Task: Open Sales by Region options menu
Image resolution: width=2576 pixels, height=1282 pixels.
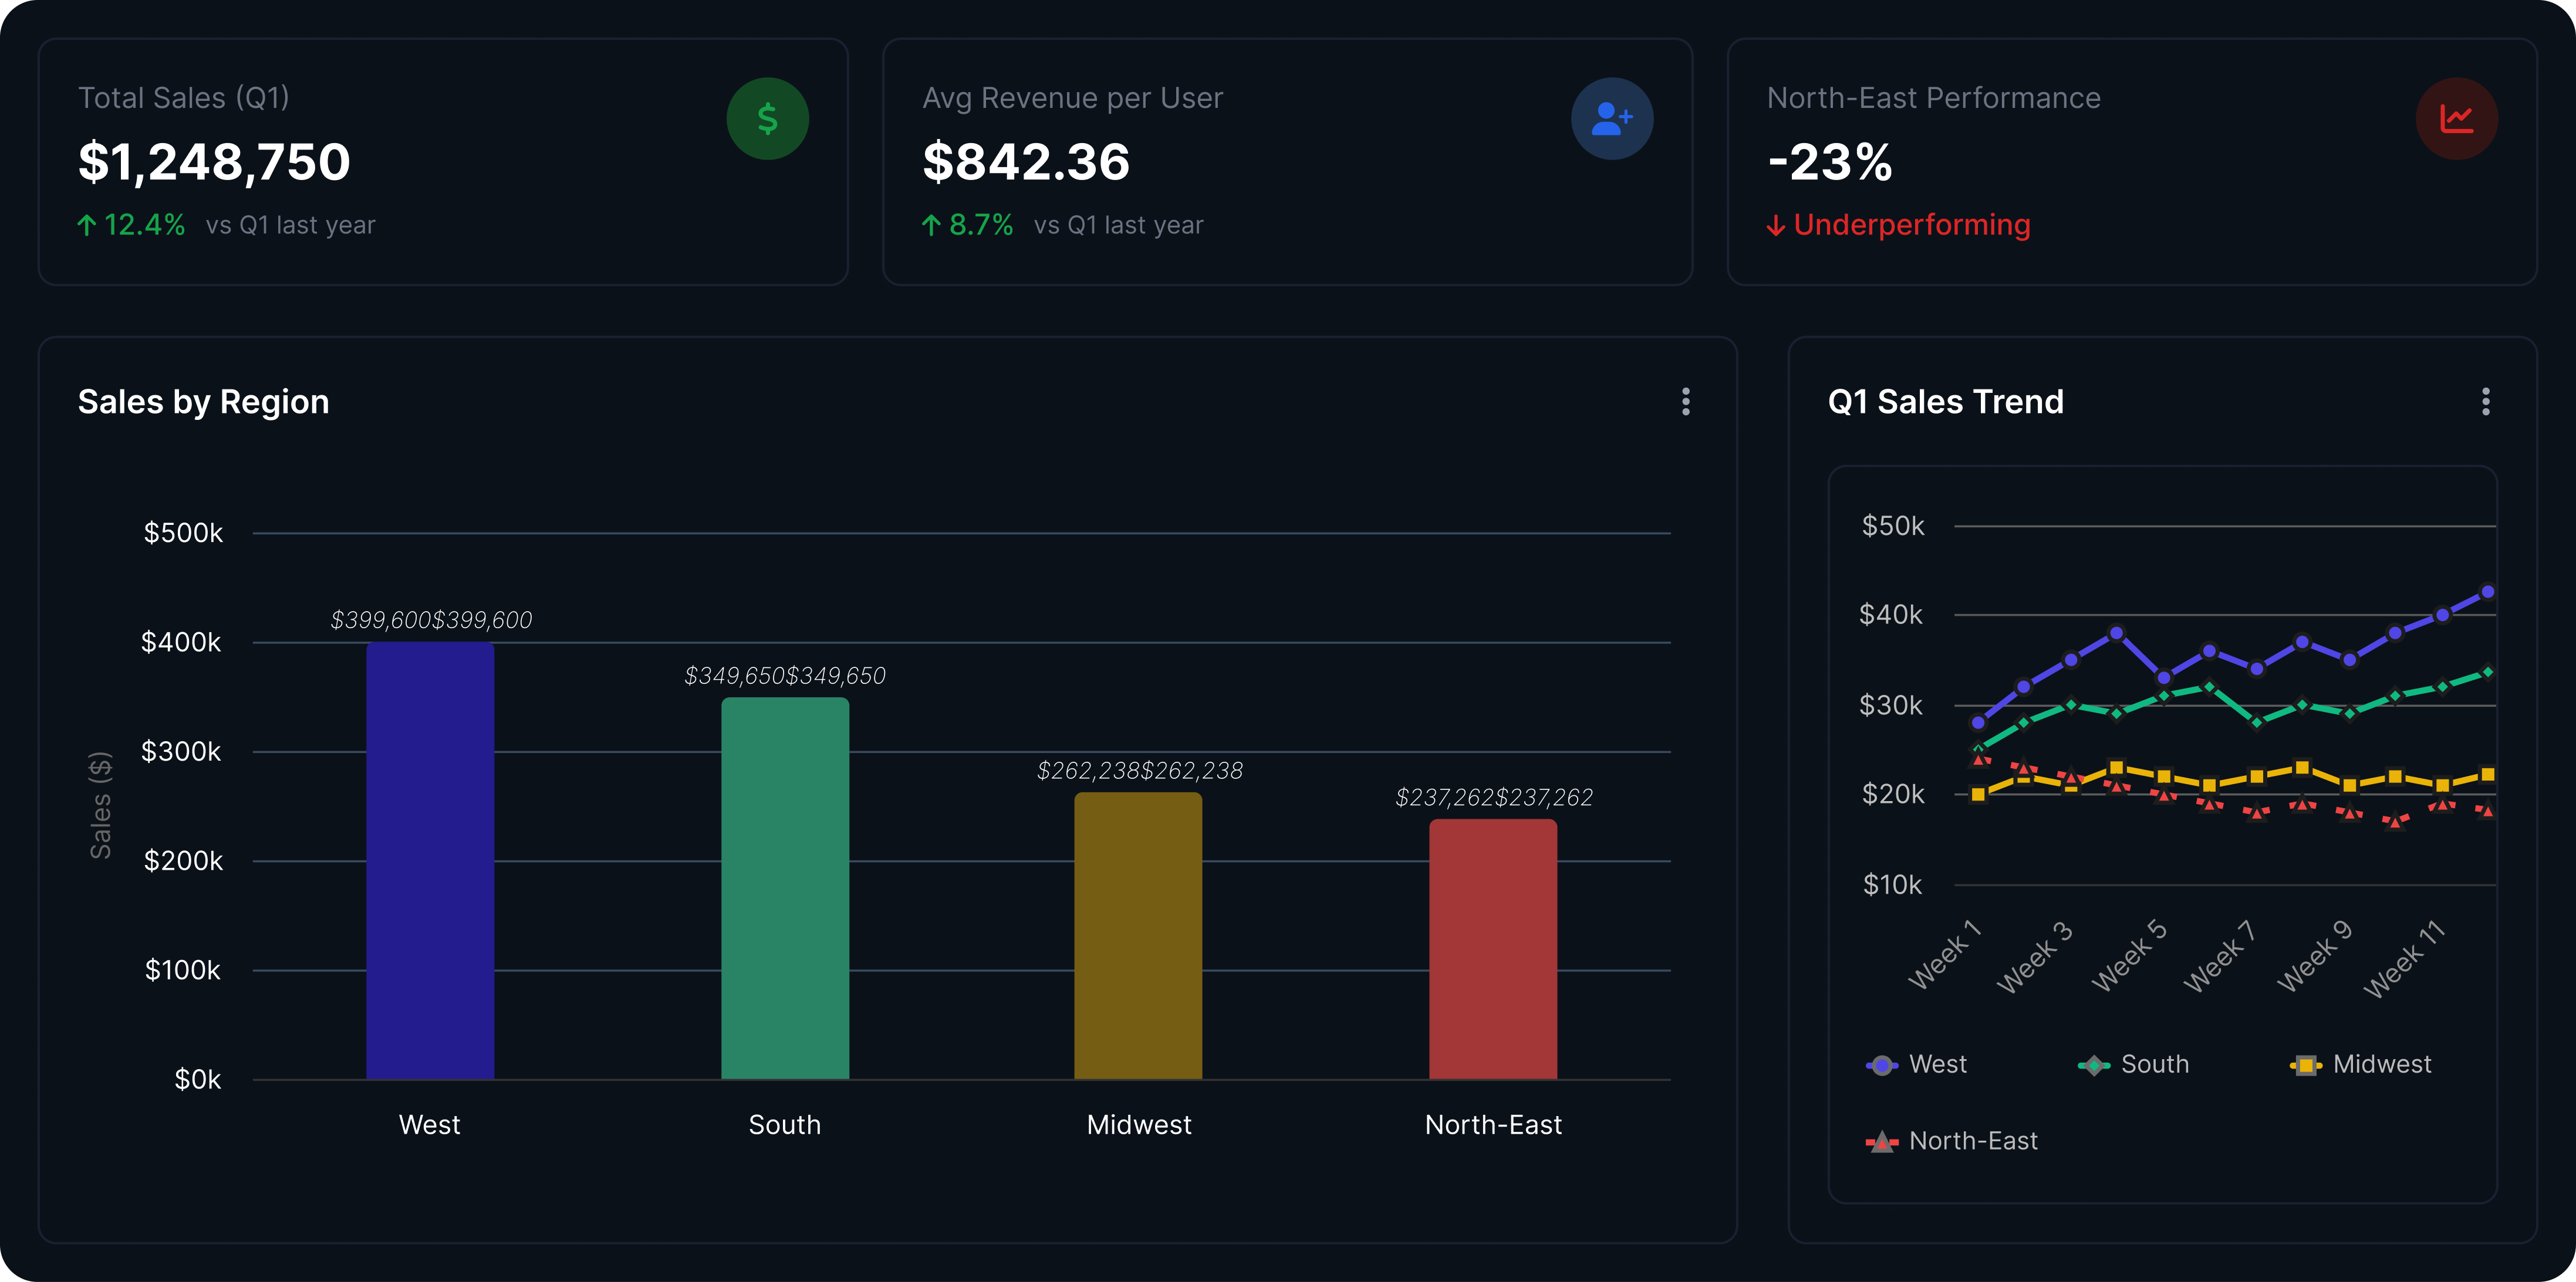Action: click(1685, 402)
